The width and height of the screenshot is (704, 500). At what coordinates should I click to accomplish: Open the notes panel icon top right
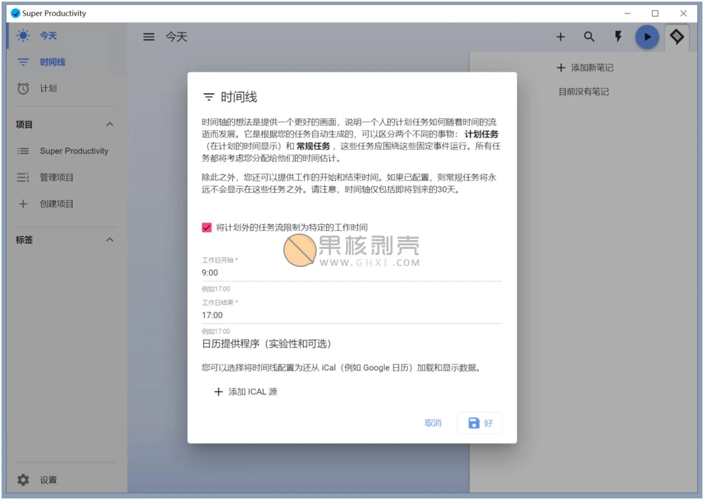(x=677, y=37)
